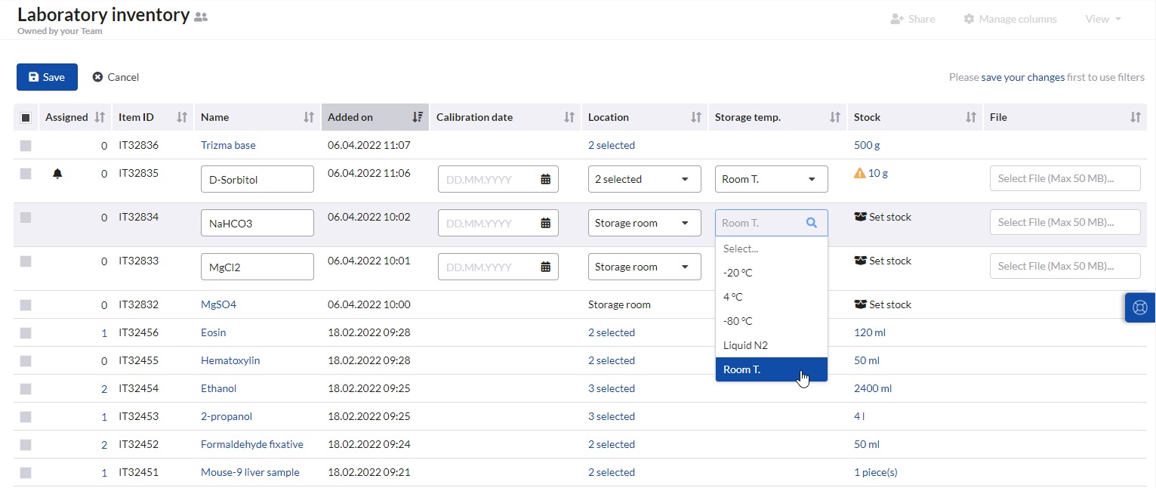The image size is (1156, 488).
Task: Toggle the select-all checkbox in header
Action: [26, 118]
